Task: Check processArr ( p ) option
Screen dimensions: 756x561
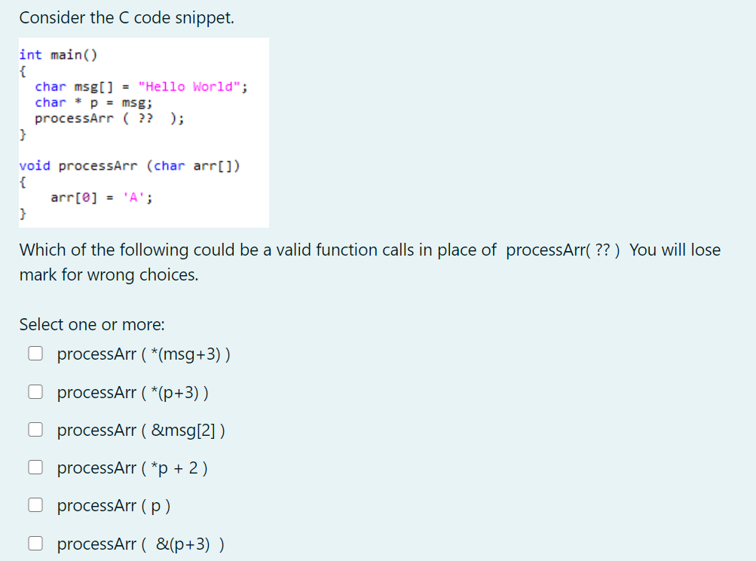Action: [x=35, y=504]
